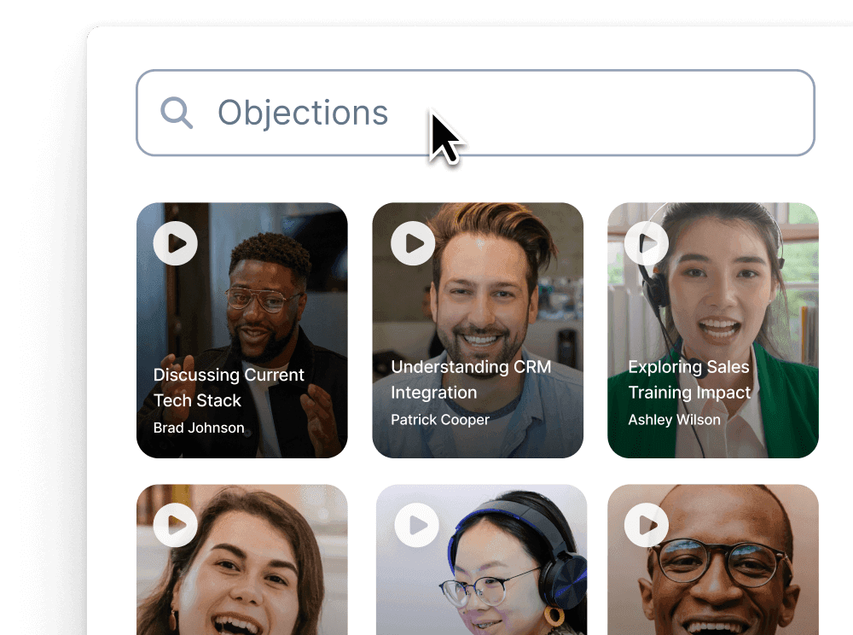Click the magnifying glass search icon
The image size is (853, 635).
coord(177,112)
